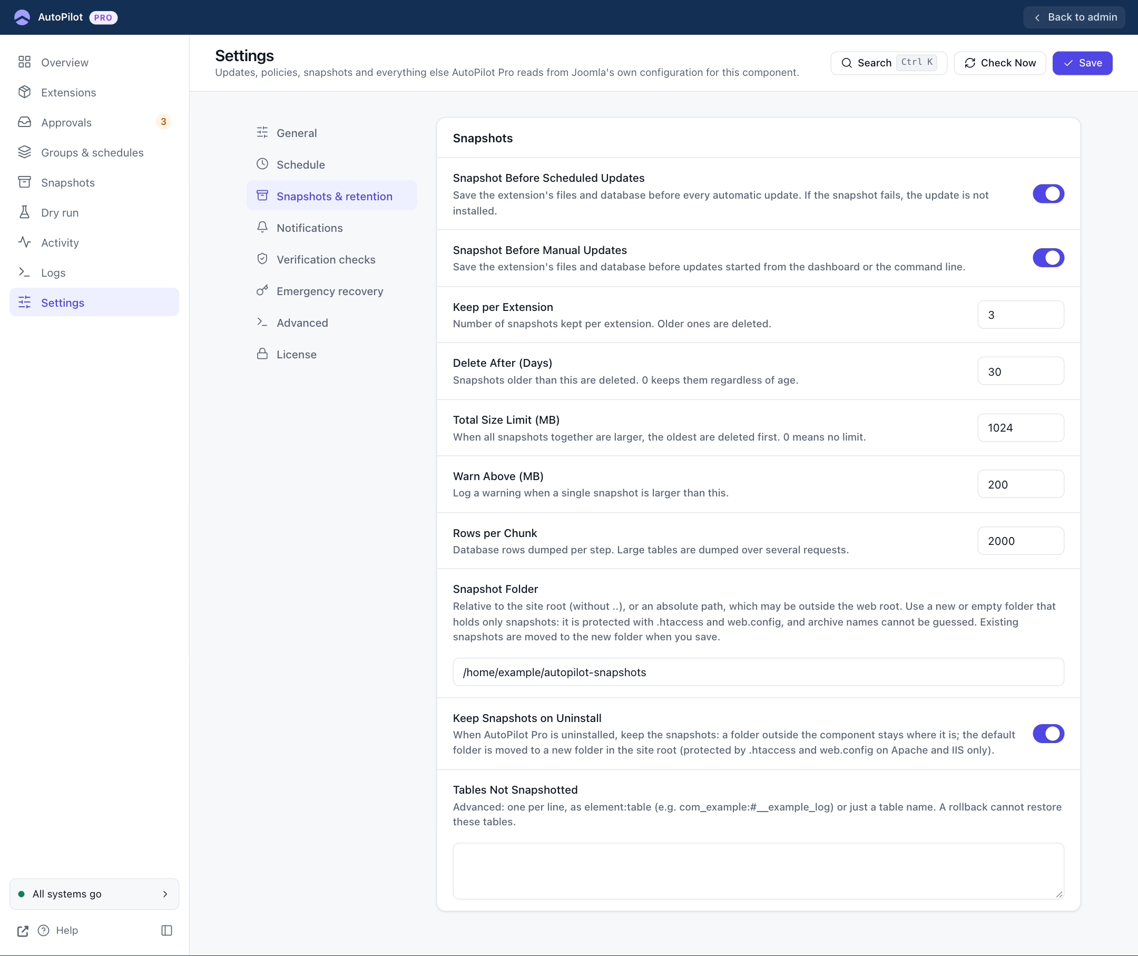Select Snapshots & retention section
This screenshot has height=956, width=1138.
pos(331,196)
